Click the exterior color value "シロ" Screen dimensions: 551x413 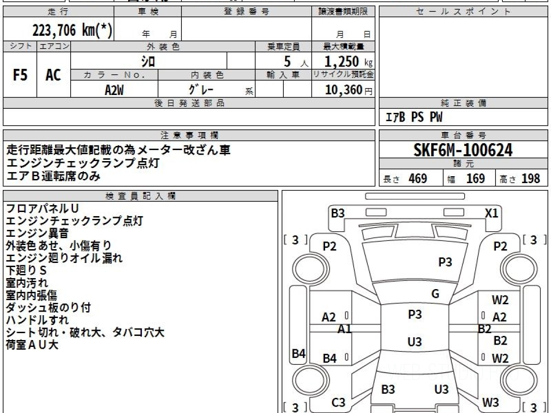click(148, 61)
